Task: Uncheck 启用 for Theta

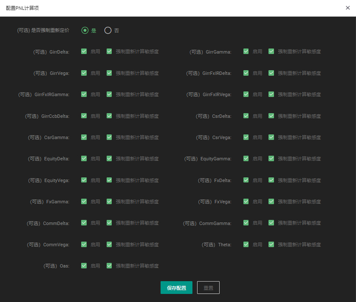Action: pos(246,244)
